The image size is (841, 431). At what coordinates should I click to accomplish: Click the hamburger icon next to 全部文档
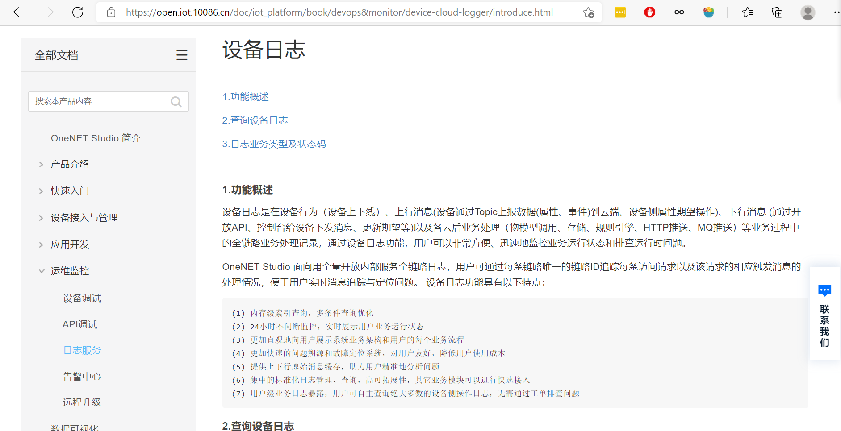tap(182, 54)
